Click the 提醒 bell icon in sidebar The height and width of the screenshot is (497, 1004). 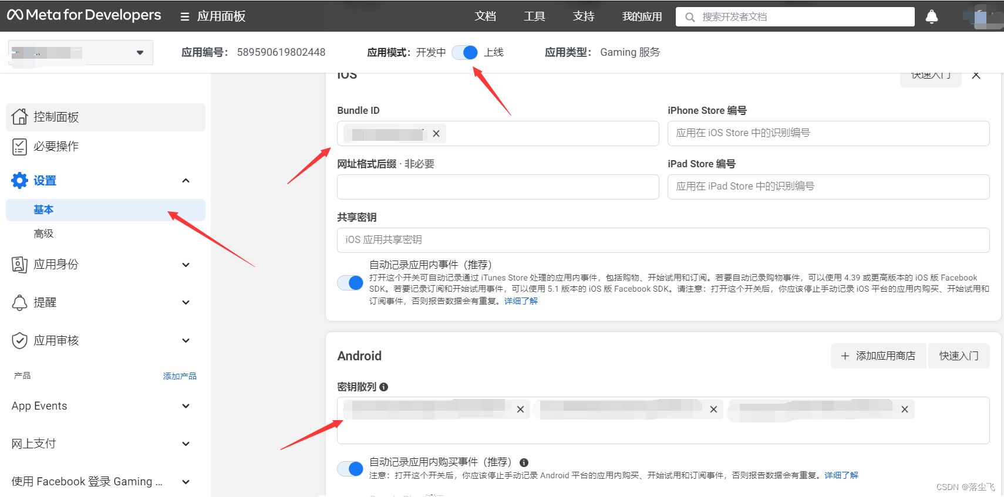[x=19, y=303]
